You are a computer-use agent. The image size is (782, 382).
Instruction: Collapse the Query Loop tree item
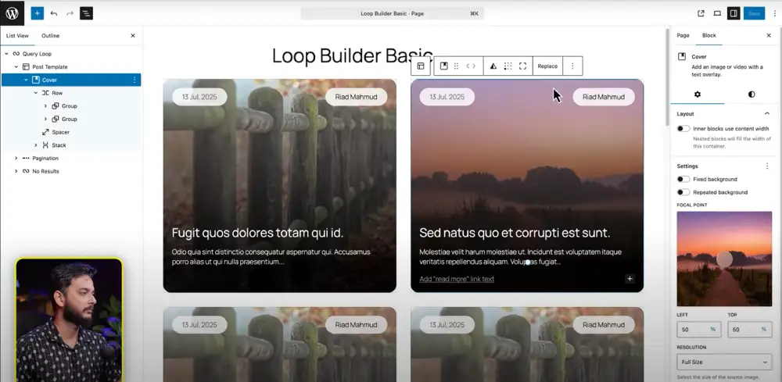click(x=6, y=54)
